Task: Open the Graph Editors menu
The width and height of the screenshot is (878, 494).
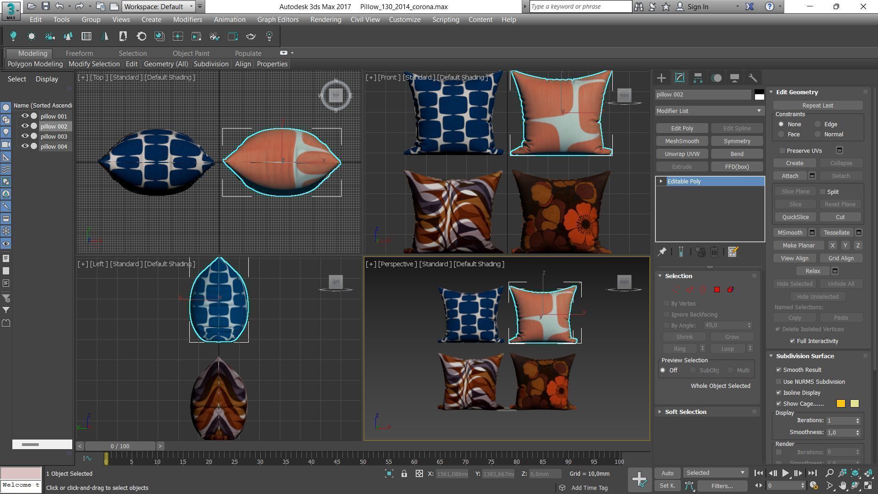Action: [x=278, y=20]
